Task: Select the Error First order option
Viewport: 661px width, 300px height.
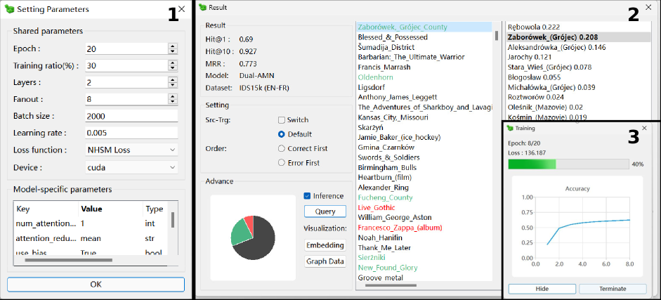Action: [282, 163]
